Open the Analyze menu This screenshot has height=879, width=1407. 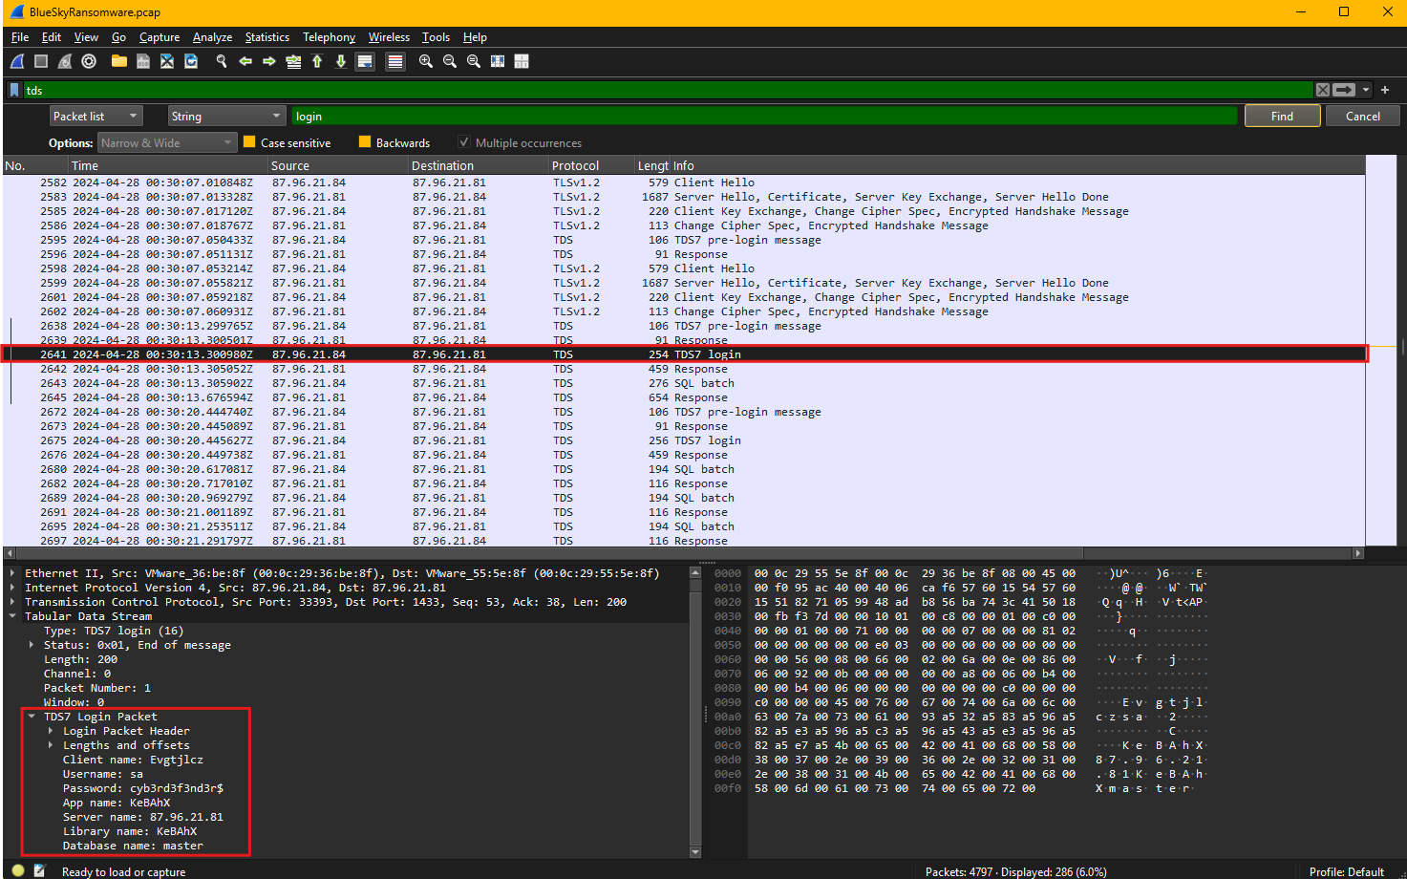212,37
